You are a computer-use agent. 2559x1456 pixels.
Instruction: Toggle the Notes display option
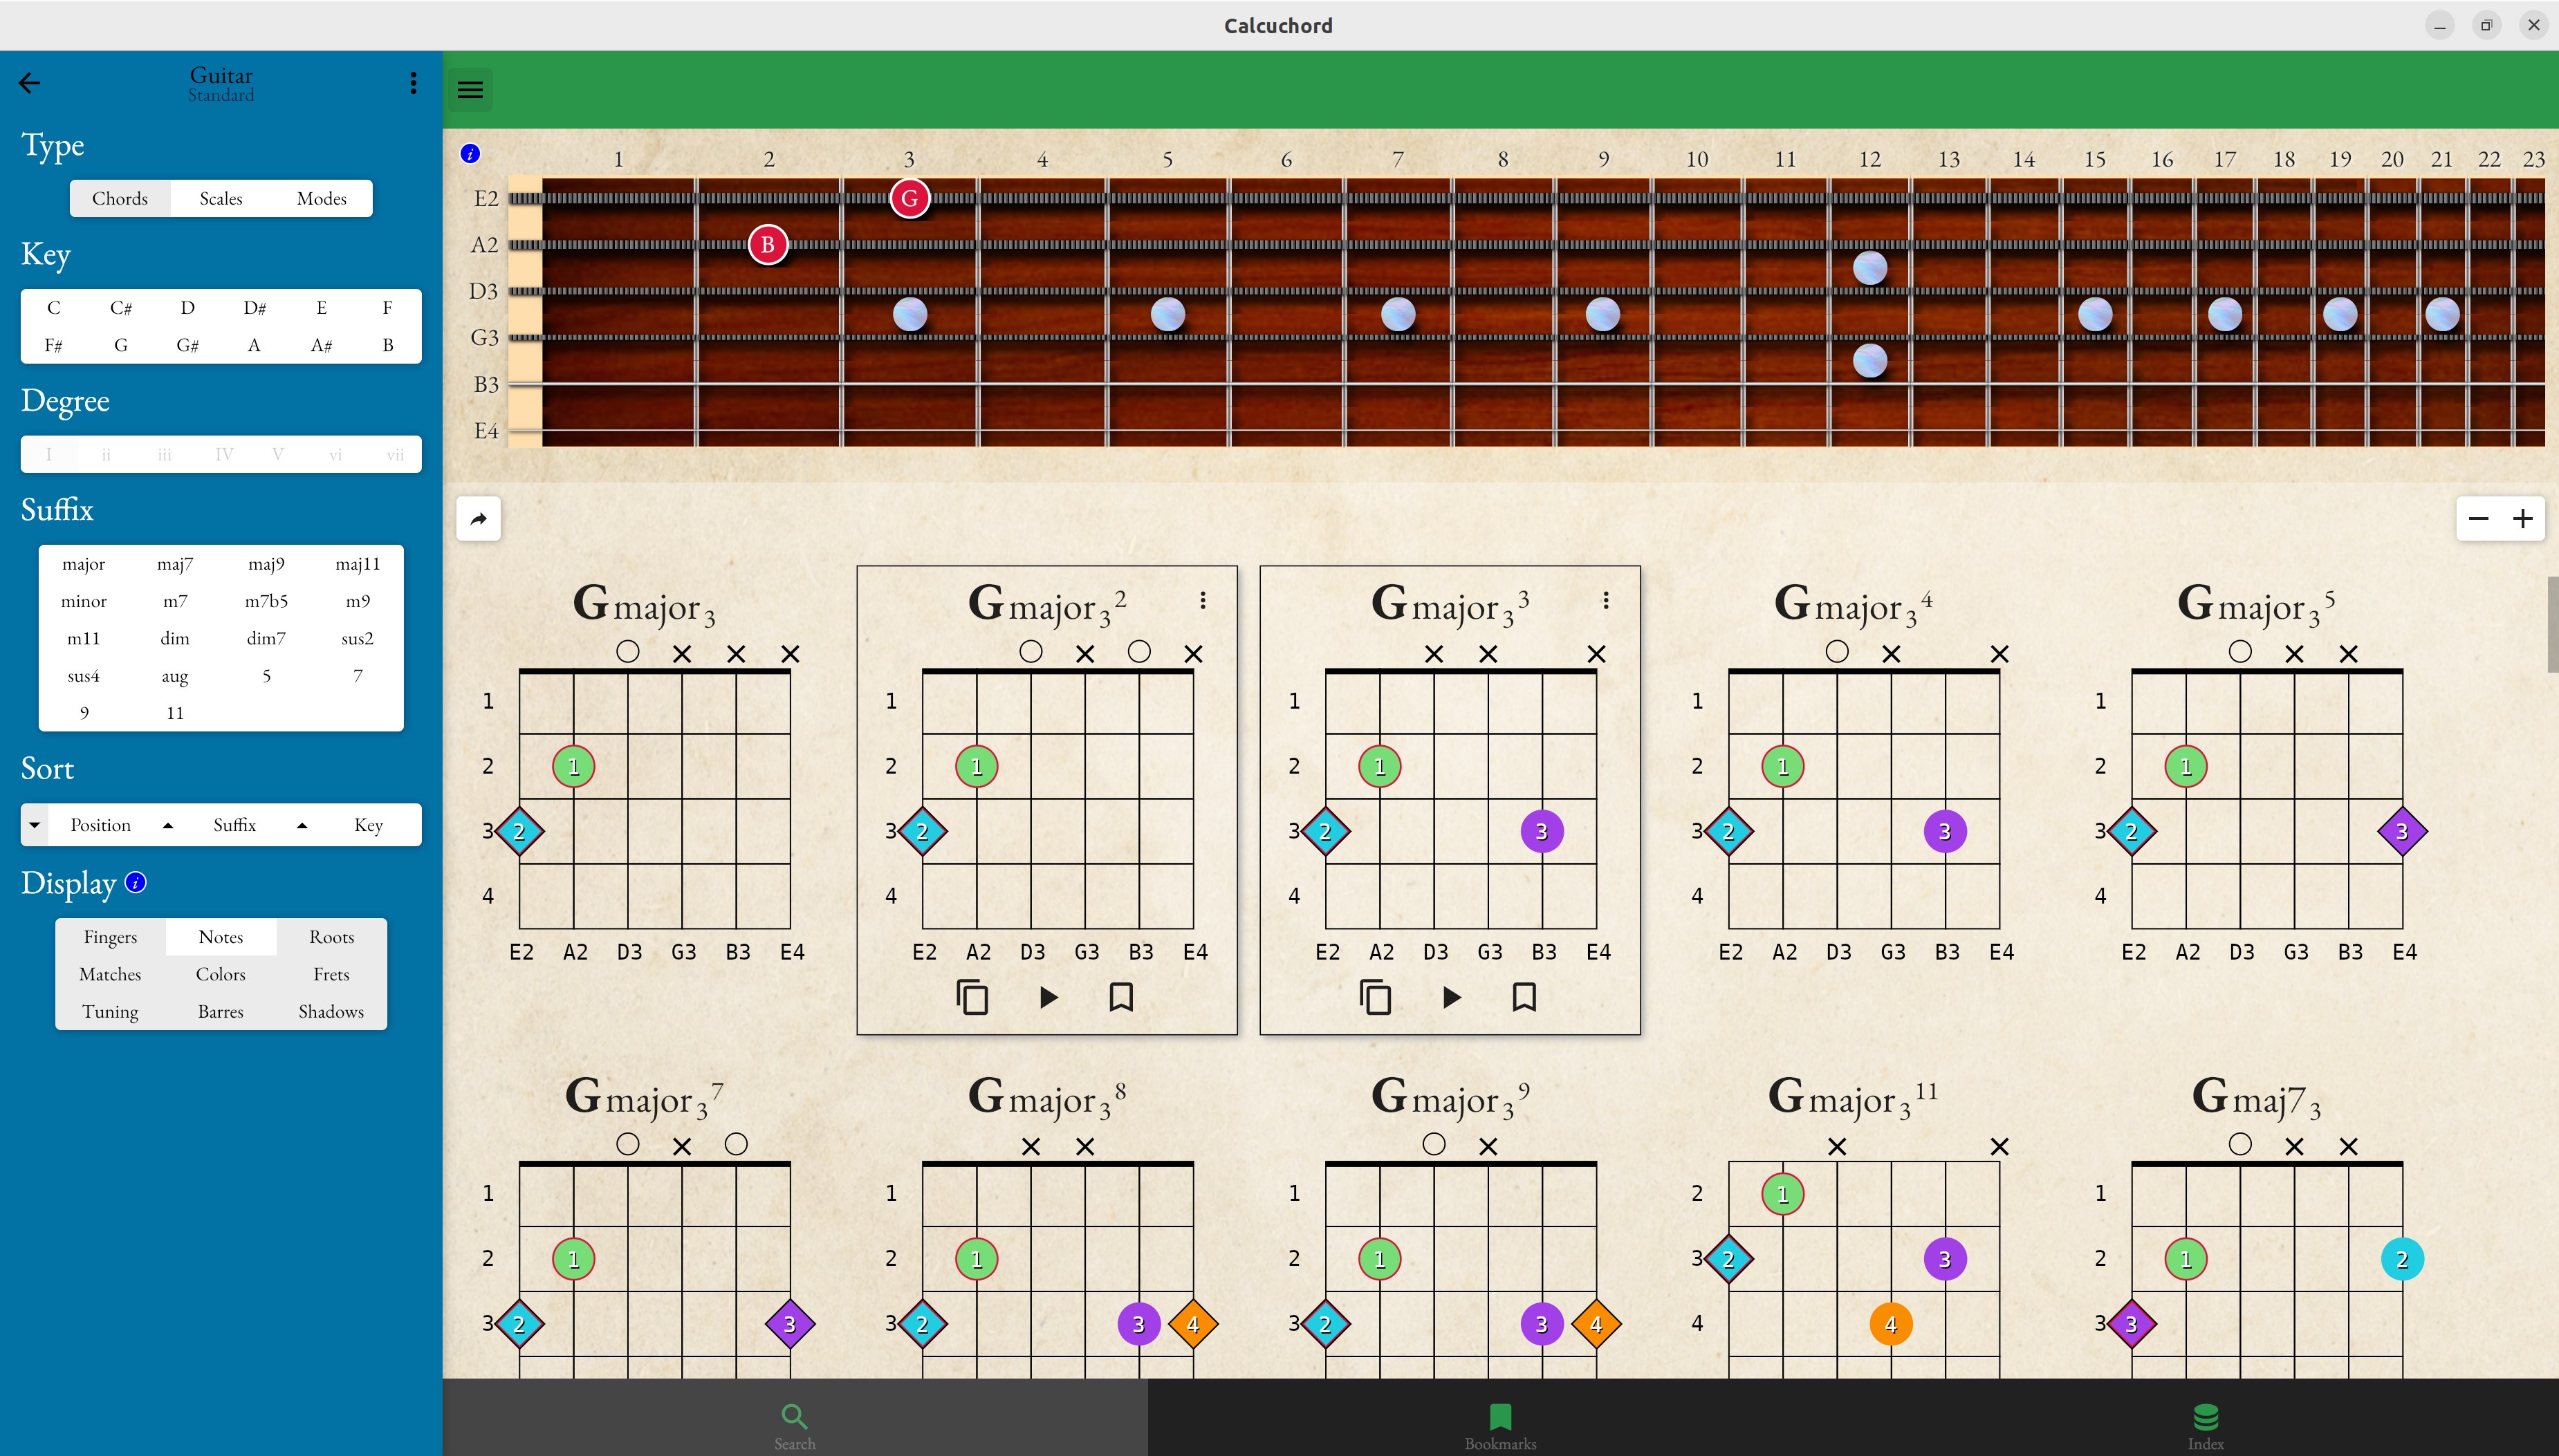(x=220, y=937)
